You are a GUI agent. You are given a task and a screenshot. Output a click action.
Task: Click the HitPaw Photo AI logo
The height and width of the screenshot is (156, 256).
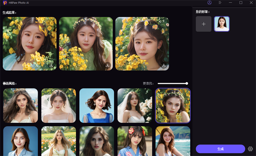[5, 3]
